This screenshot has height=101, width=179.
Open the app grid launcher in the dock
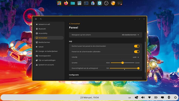(x=59, y=3)
